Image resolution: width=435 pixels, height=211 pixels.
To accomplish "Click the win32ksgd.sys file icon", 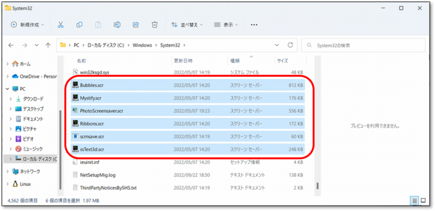I will (x=75, y=72).
